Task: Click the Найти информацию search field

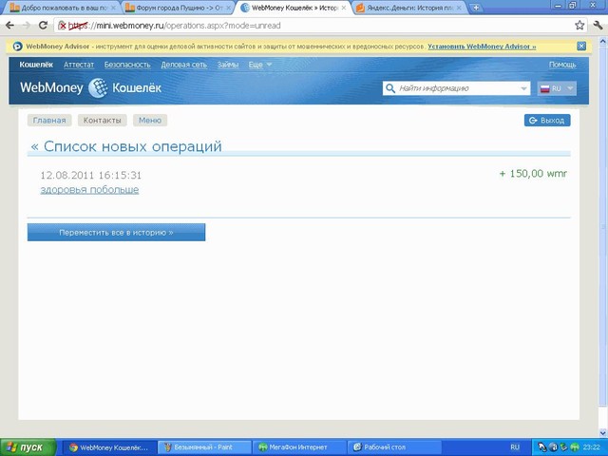Action: coord(458,88)
